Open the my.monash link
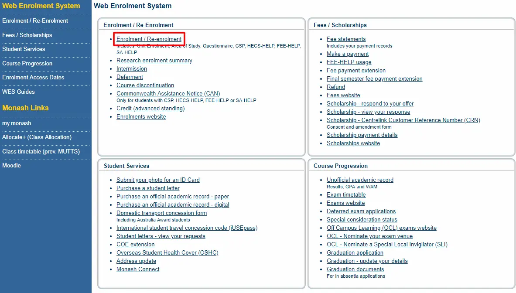 (17, 123)
